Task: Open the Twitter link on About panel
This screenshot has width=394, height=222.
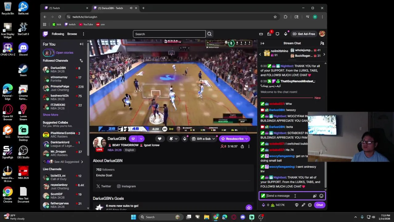Action: coord(104,186)
